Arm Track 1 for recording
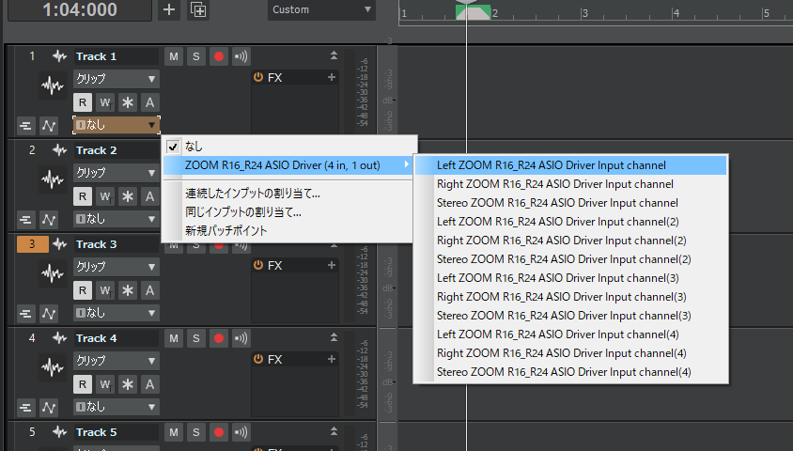The image size is (793, 451). click(x=219, y=56)
